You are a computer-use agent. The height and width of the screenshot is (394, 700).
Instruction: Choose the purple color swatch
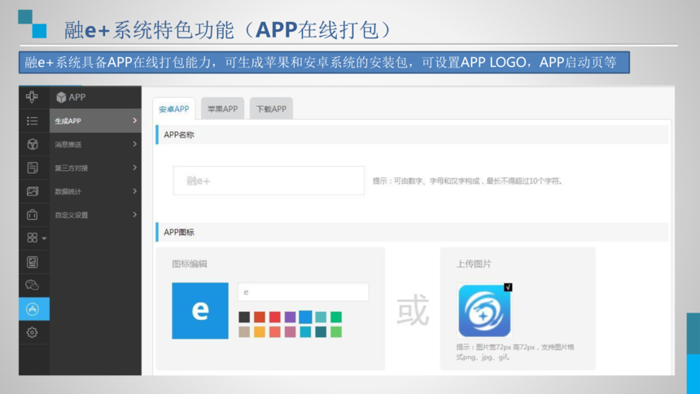290,317
